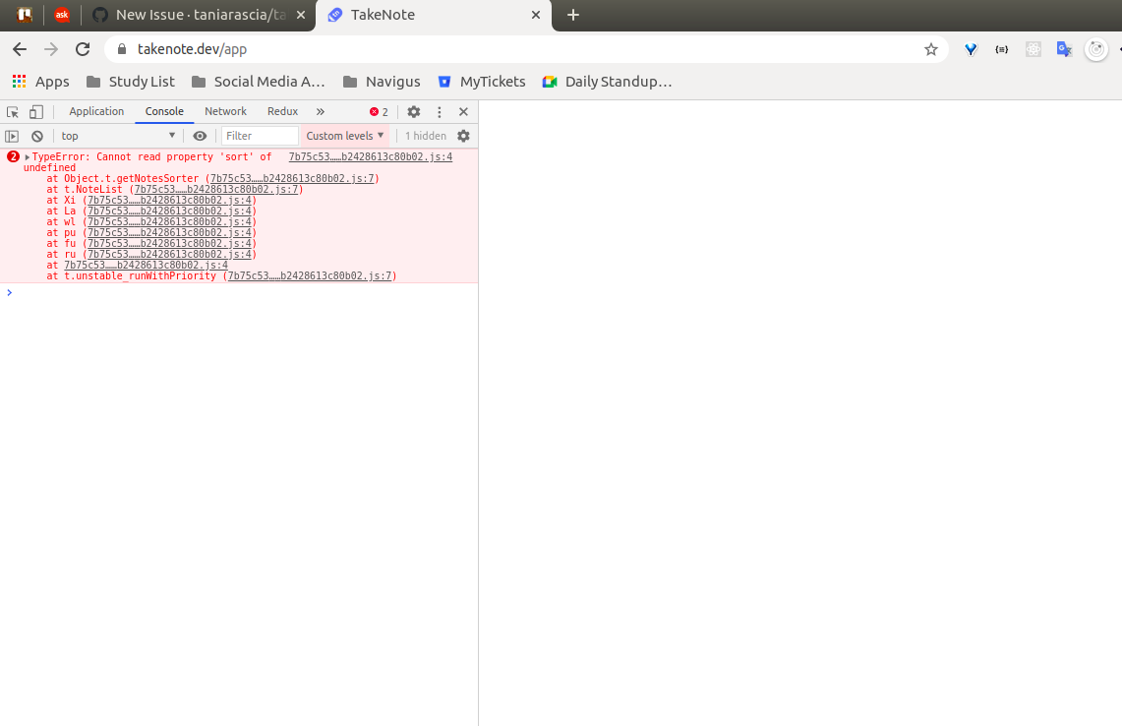Switch to the Network tab
Screen dimensions: 1122x726
[x=225, y=111]
